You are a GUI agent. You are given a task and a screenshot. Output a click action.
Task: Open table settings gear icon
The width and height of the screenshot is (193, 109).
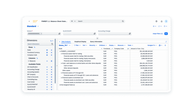pyautogui.click(x=165, y=45)
